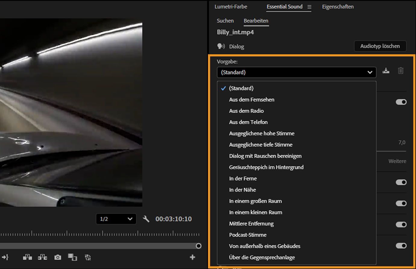The height and width of the screenshot is (269, 416).
Task: Collapse the open Vorgabe preset dropdown
Action: (x=370, y=72)
